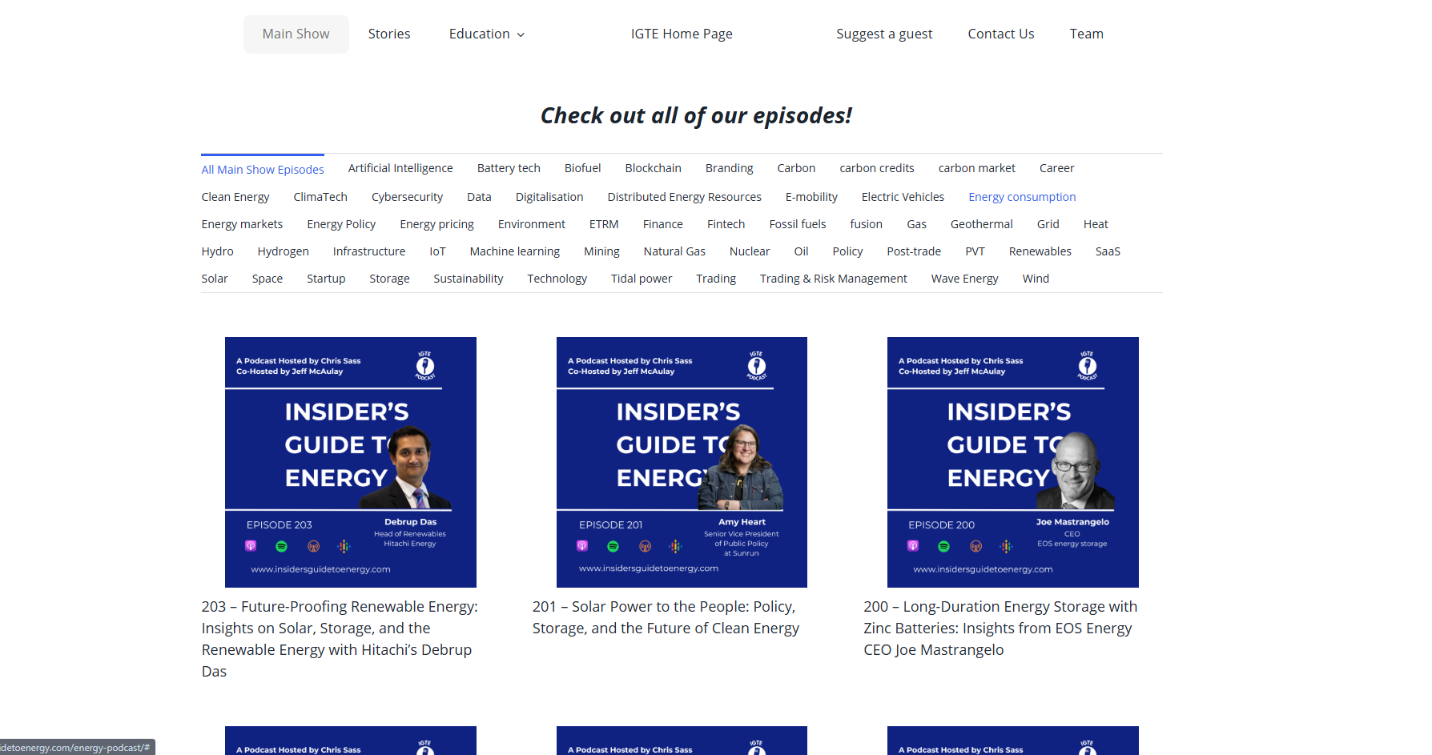
Task: Show Tidal power episodes
Action: (x=642, y=279)
